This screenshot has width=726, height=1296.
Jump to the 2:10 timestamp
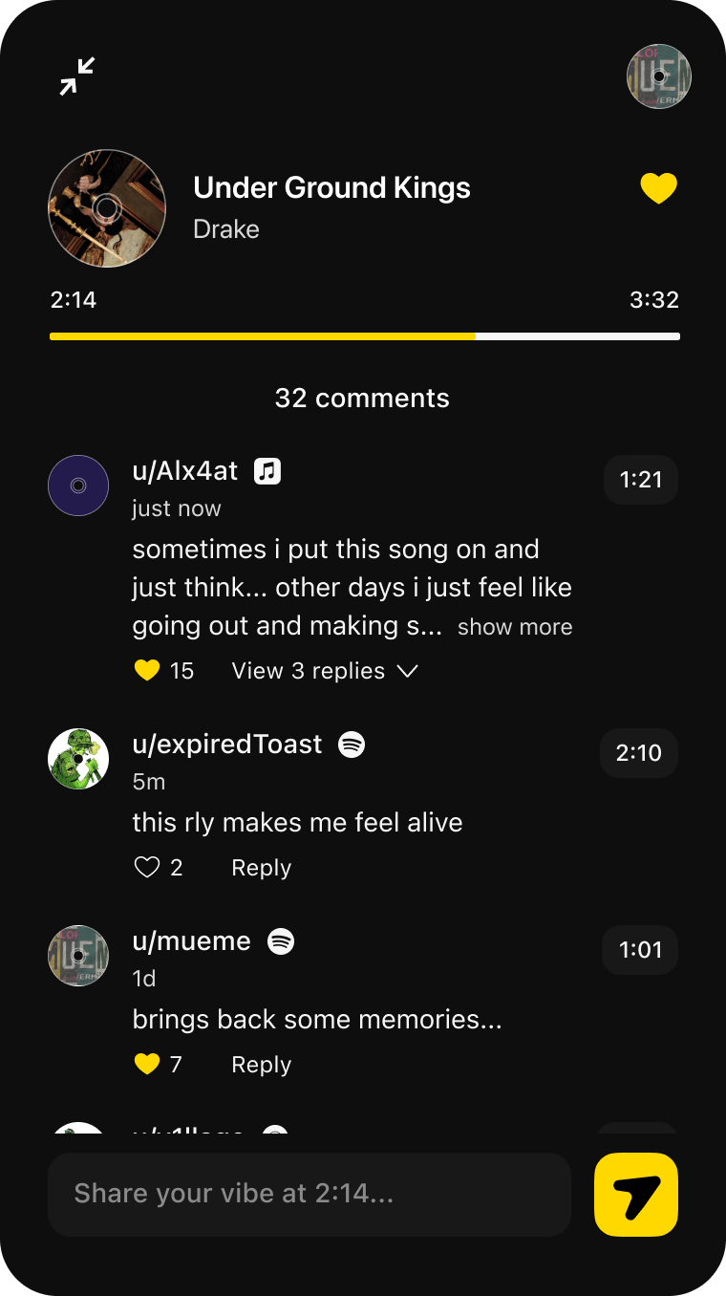(638, 753)
